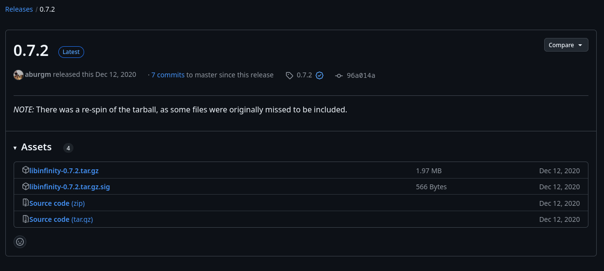This screenshot has width=604, height=271.
Task: Click zip file icon for Source code (zip)
Action: pos(26,203)
